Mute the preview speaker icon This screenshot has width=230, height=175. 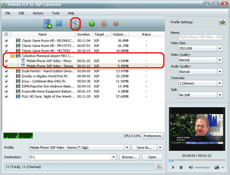tap(191, 167)
